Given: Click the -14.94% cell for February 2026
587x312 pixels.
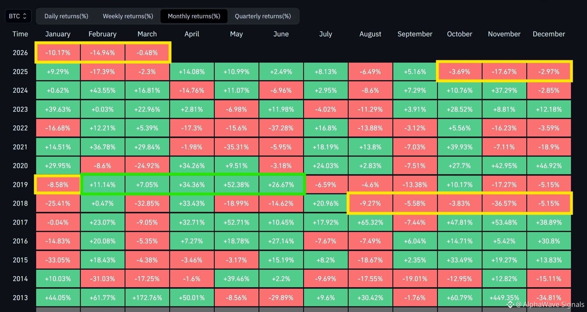Looking at the screenshot, I should [x=102, y=53].
